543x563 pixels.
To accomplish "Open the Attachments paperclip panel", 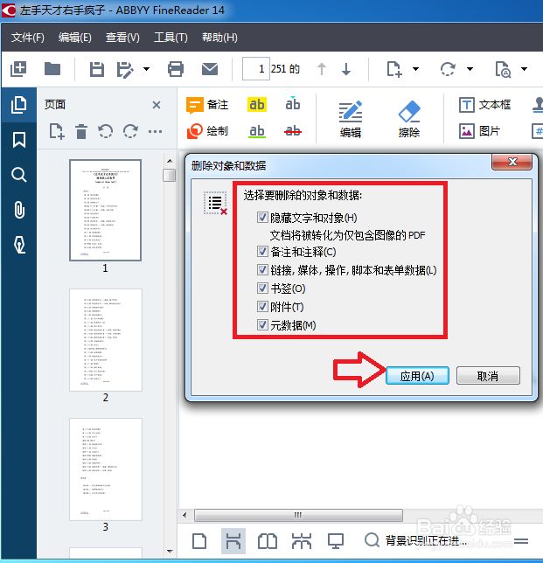I will [19, 210].
